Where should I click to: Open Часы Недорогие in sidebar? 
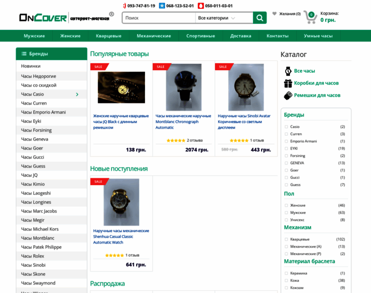tap(52, 76)
